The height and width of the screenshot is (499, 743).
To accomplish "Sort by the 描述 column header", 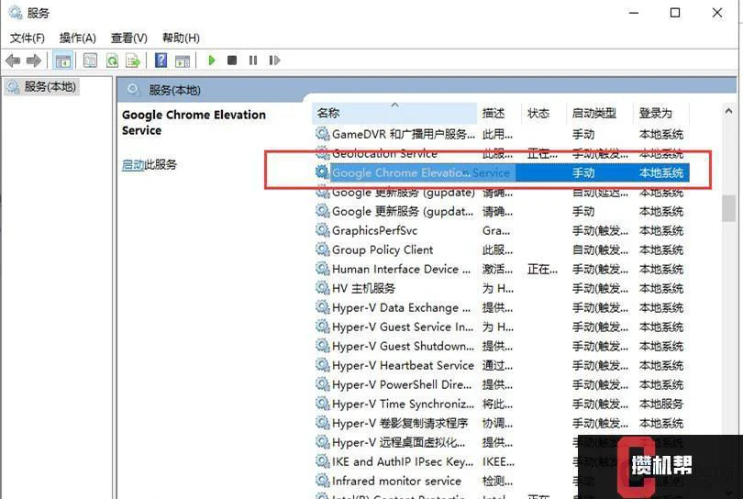I will [x=499, y=113].
